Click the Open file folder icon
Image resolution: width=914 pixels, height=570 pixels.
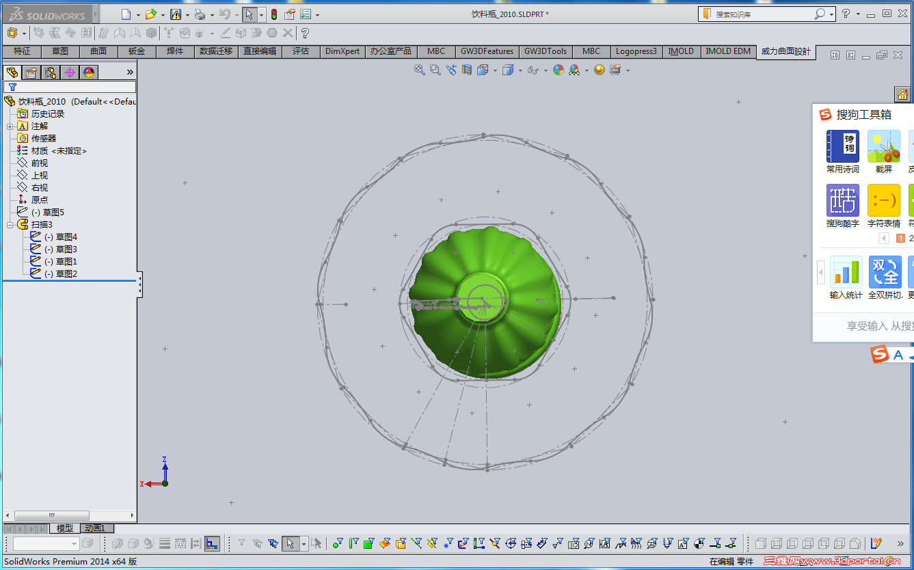[151, 14]
